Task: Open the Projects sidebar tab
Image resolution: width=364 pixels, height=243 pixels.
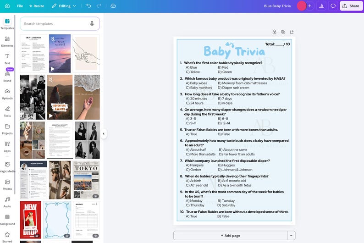Action: pyautogui.click(x=7, y=129)
